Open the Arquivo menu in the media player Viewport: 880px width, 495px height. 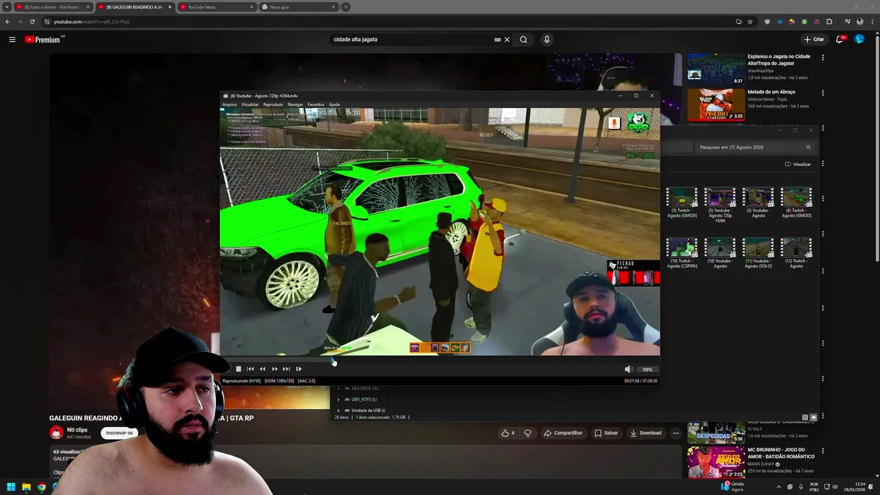[230, 104]
